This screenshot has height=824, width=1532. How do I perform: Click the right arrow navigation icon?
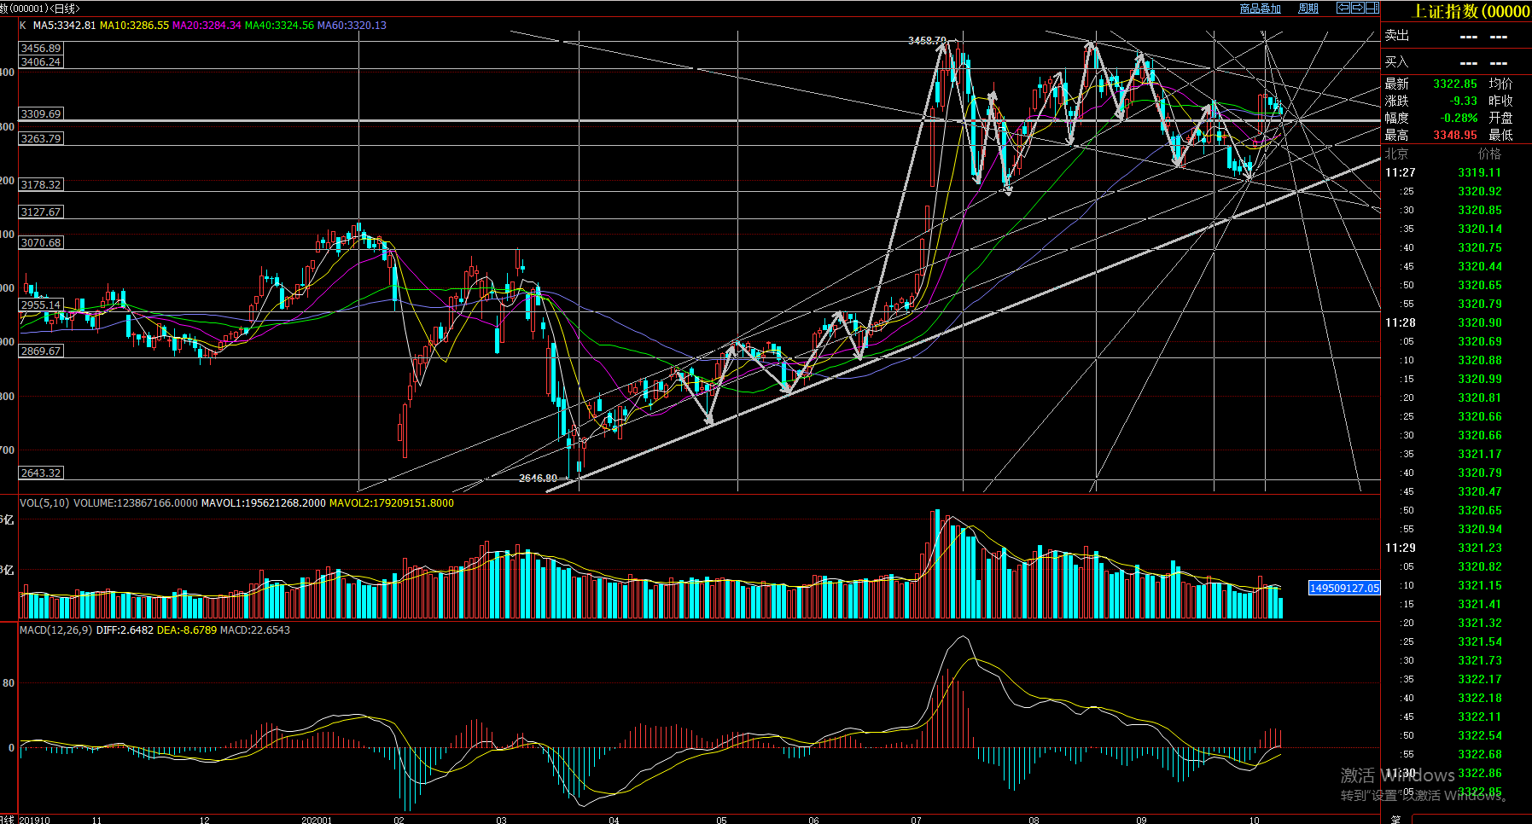click(1357, 8)
